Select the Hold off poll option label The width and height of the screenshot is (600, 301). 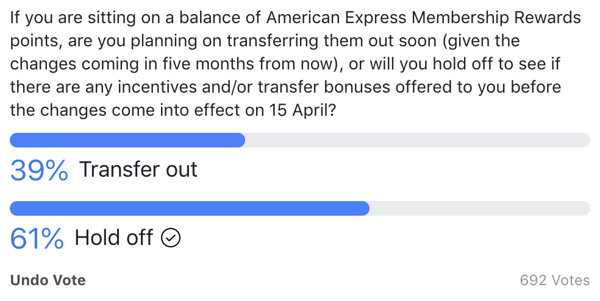pos(114,238)
